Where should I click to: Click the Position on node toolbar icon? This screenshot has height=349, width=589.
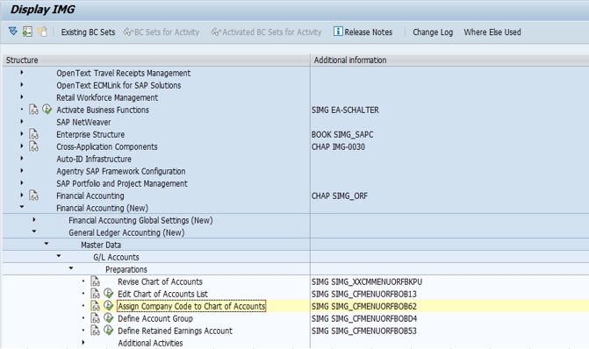[x=27, y=32]
